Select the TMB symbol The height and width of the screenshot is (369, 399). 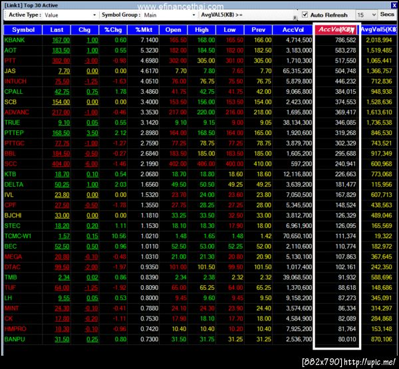[11, 277]
